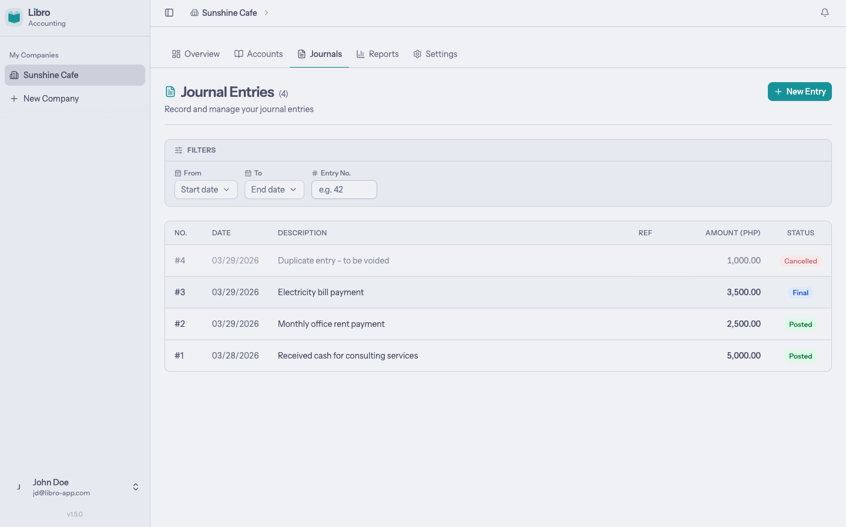Viewport: 846px width, 527px height.
Task: Open notifications via the bell icon
Action: (x=825, y=12)
